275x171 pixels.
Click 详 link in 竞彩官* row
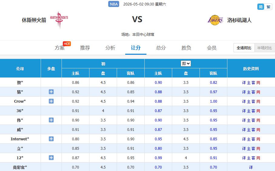(x=251, y=167)
